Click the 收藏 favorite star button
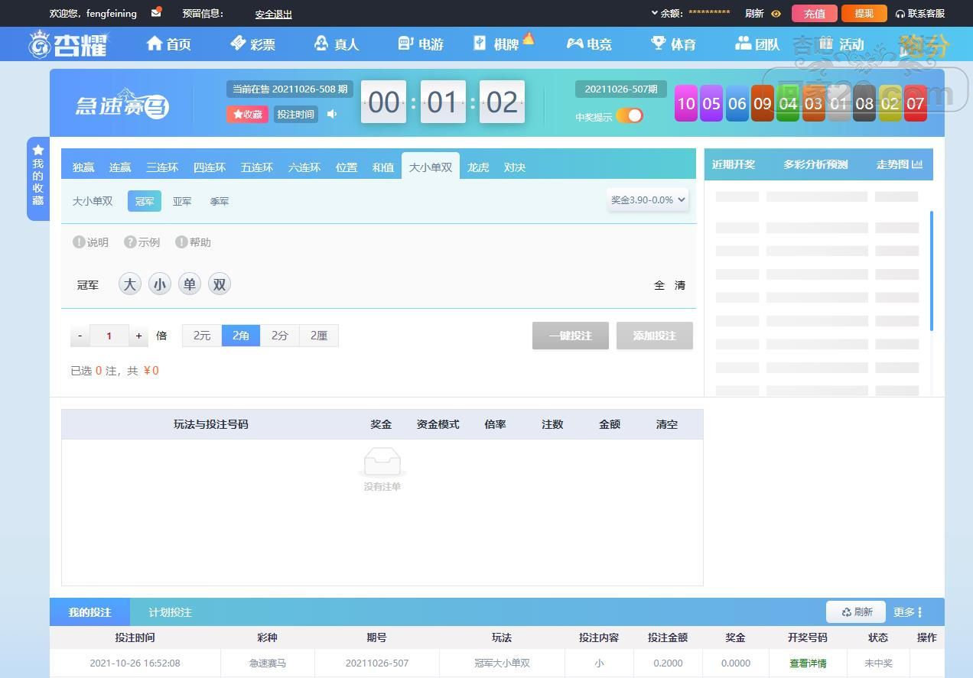This screenshot has height=678, width=973. point(247,114)
